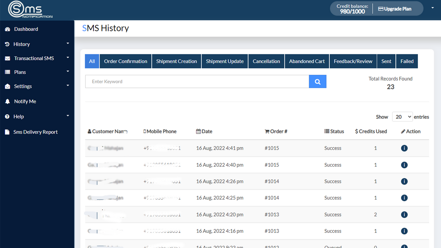This screenshot has height=248, width=441.
Task: Switch to Shipment Creation tab
Action: (177, 61)
